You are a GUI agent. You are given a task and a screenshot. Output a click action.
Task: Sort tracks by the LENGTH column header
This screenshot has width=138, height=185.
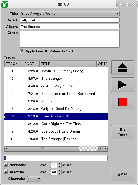pos(30,64)
